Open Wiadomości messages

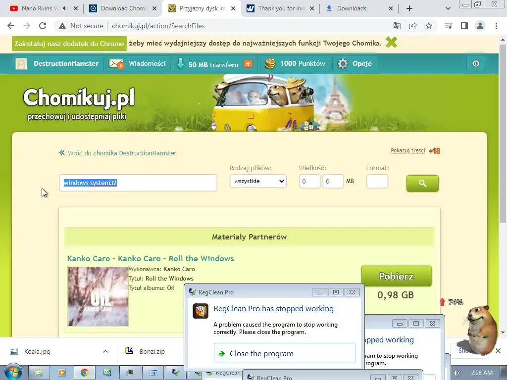point(147,64)
